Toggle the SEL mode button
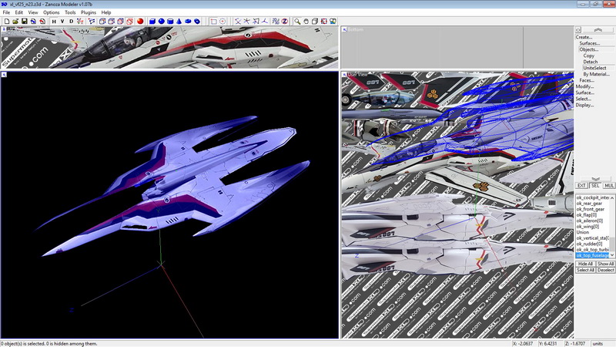The height and width of the screenshot is (347, 616). click(595, 185)
